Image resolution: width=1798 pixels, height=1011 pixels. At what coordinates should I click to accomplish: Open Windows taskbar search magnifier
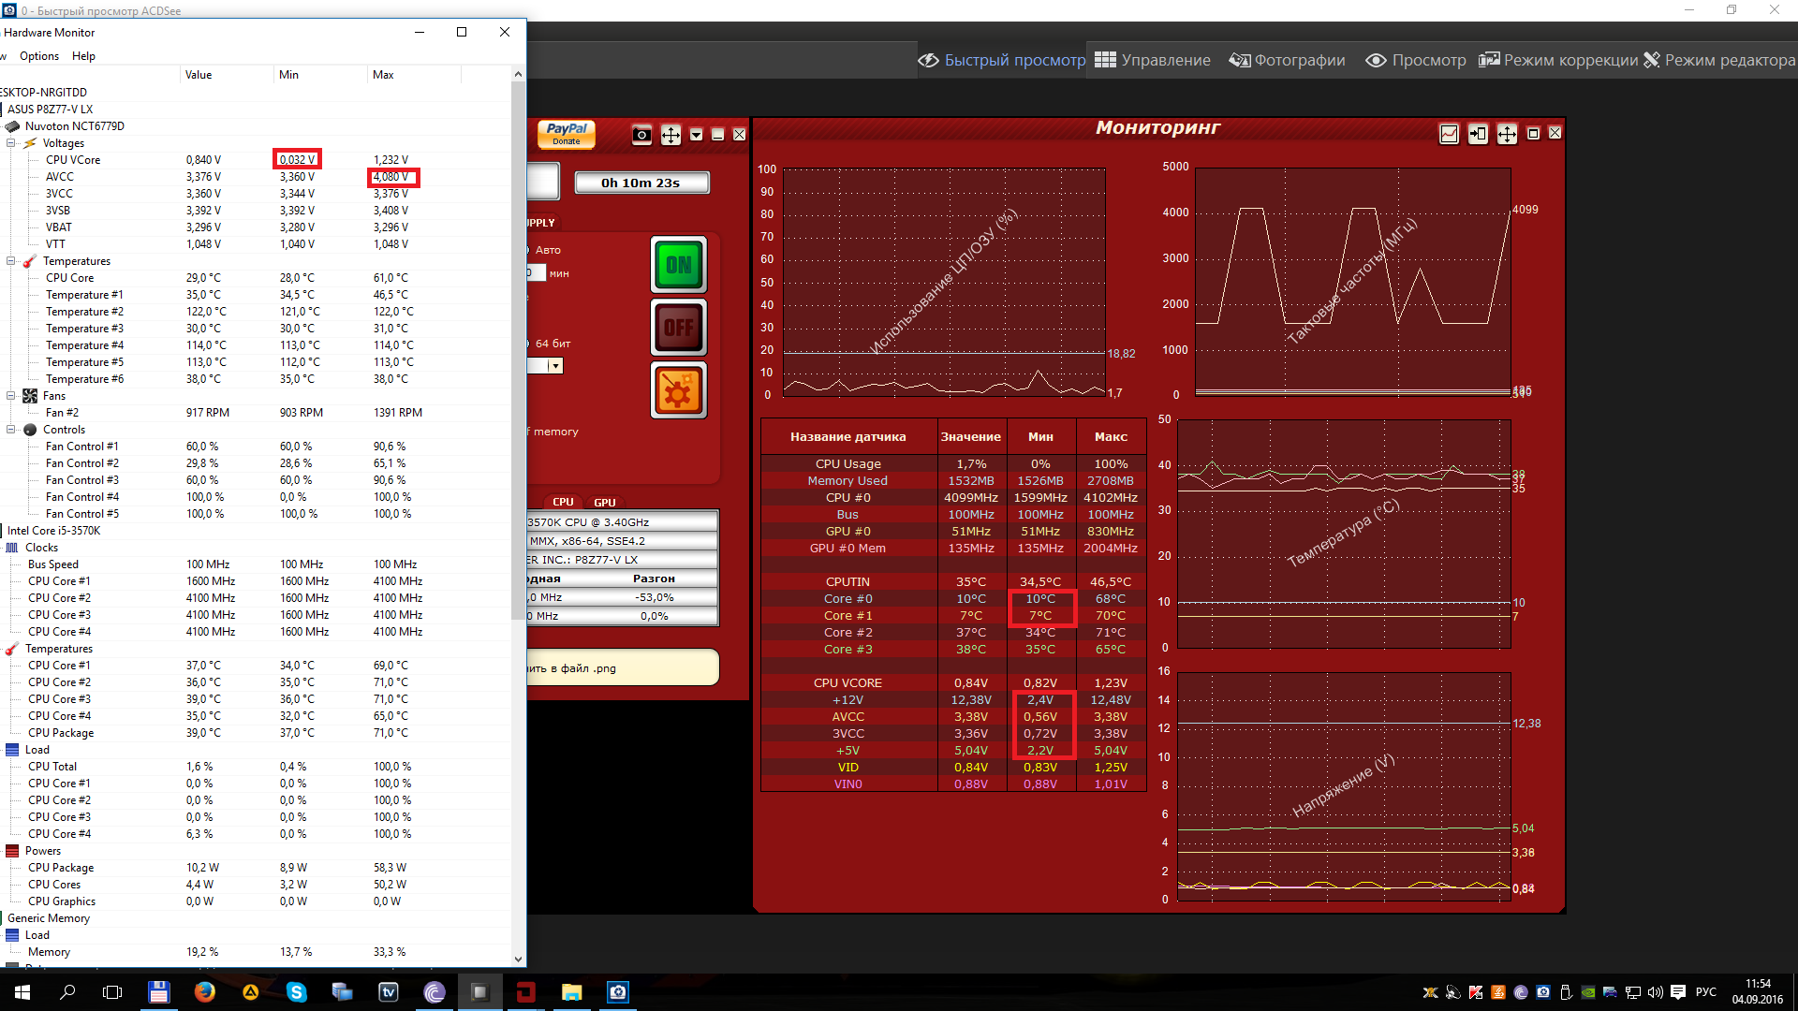tap(67, 992)
